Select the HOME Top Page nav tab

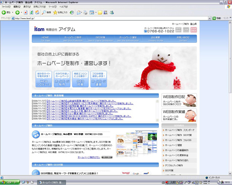(x=45, y=39)
